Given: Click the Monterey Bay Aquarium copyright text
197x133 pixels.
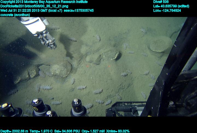Looking at the screenshot, I should (44, 2).
